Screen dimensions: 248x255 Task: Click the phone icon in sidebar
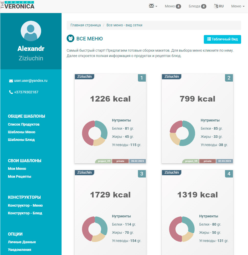pyautogui.click(x=11, y=92)
